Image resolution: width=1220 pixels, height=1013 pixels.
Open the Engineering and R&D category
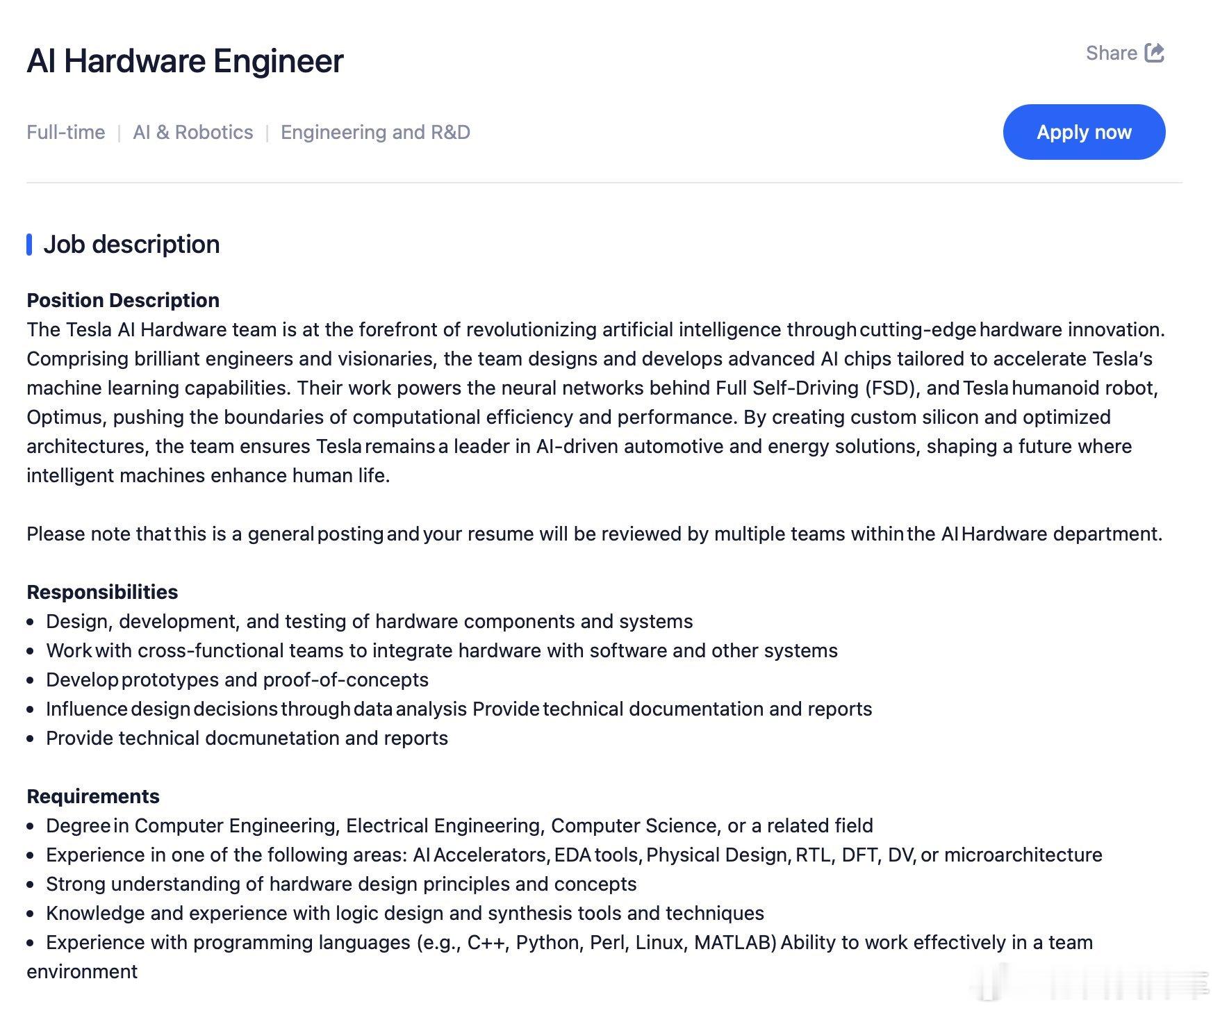point(375,132)
